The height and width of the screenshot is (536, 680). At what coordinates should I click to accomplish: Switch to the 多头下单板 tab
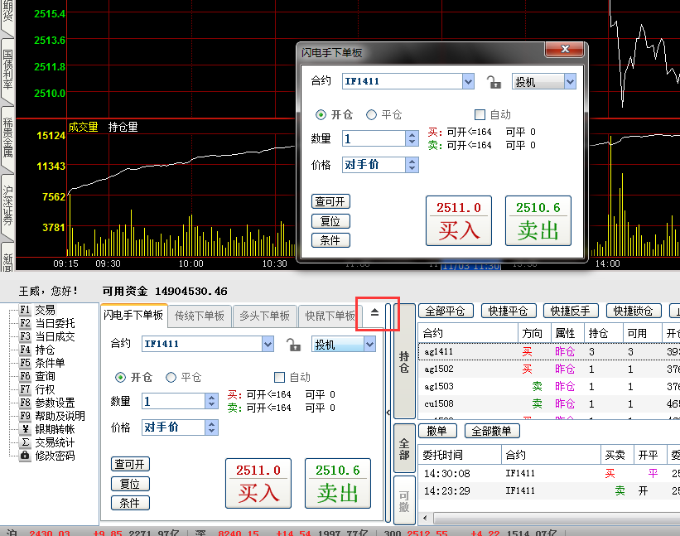tap(264, 316)
